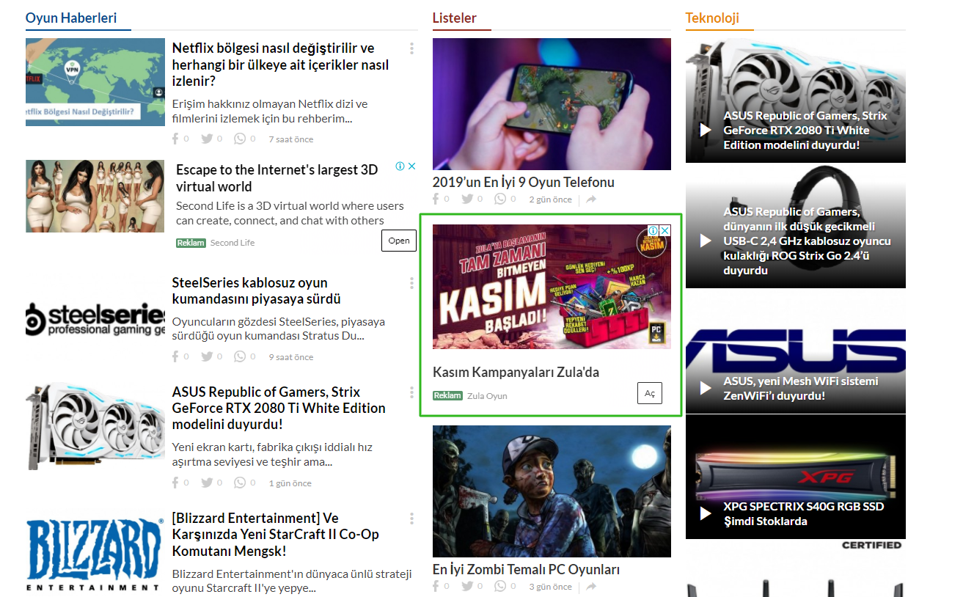Image resolution: width=974 pixels, height=597 pixels.
Task: Open ad info icon on Second Life ad
Action: pos(400,166)
